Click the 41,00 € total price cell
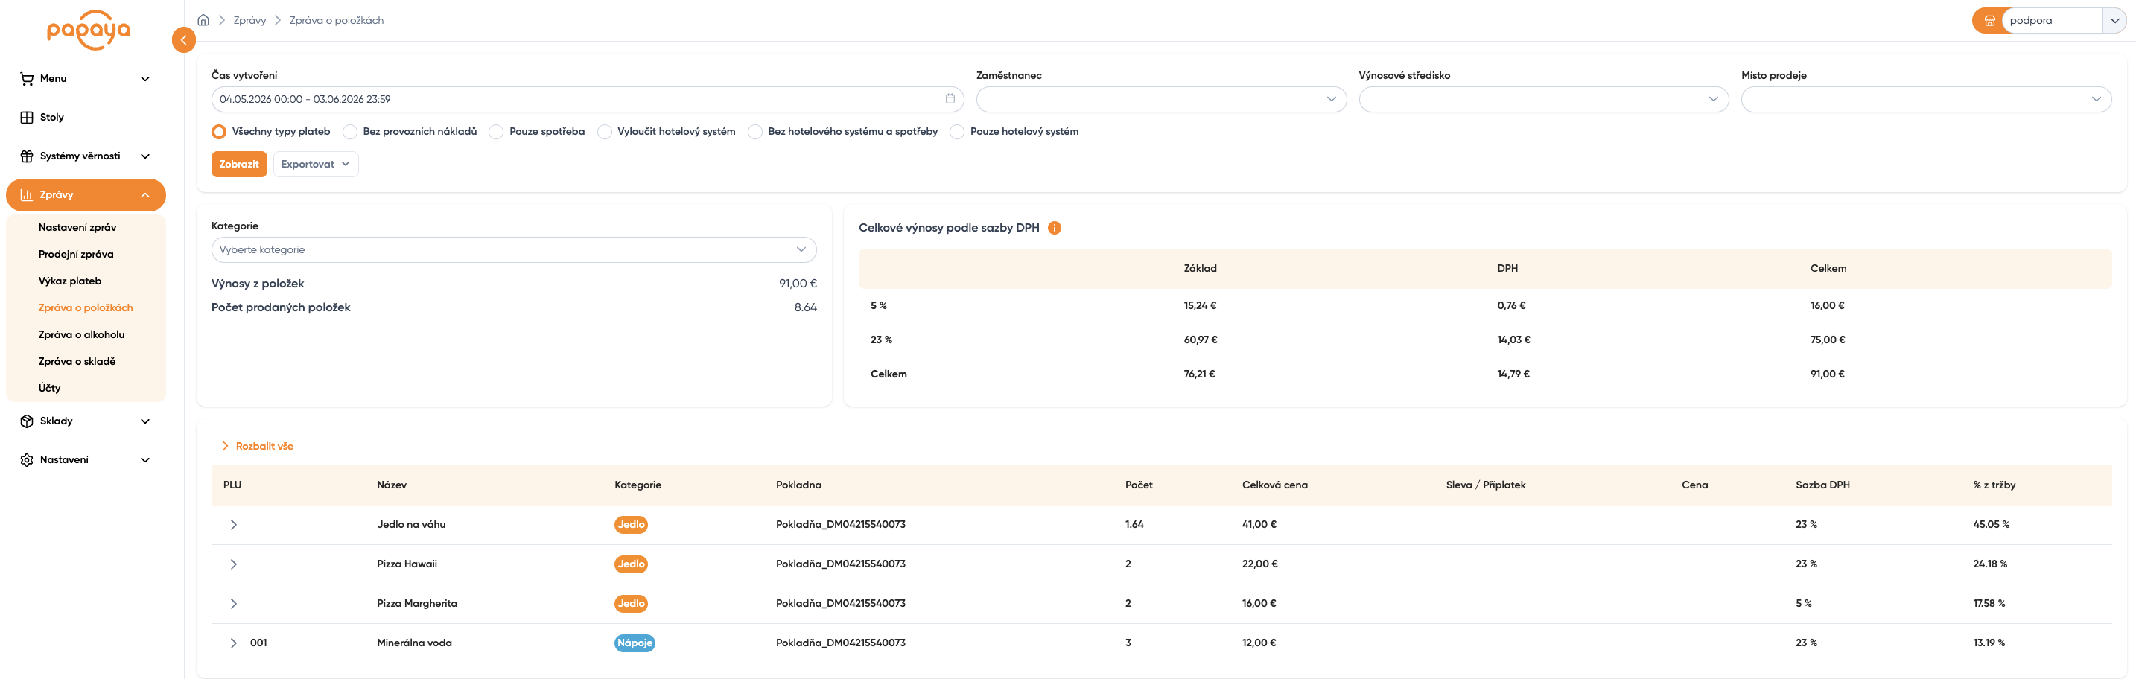Image resolution: width=2136 pixels, height=679 pixels. 1259,525
